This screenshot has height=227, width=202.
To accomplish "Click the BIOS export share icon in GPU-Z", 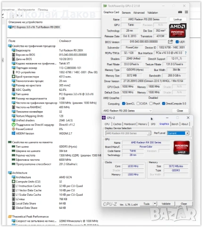I will pos(170,42).
